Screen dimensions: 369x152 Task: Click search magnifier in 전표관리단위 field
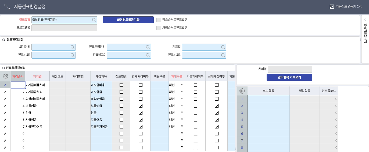pyautogui.click(x=148, y=47)
